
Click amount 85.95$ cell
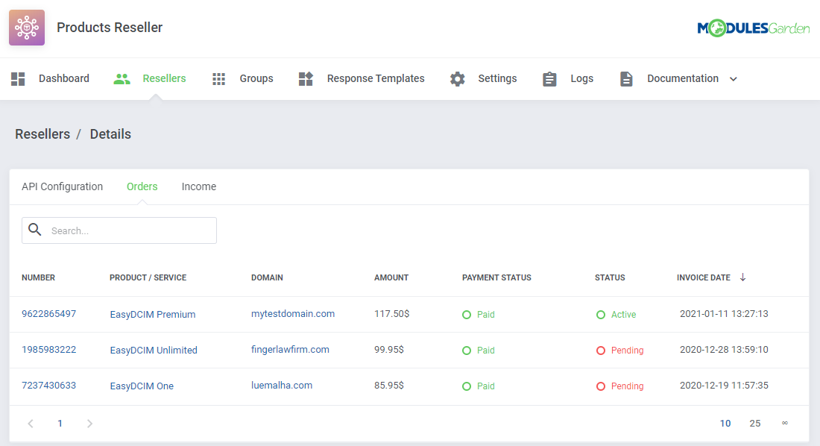click(389, 386)
